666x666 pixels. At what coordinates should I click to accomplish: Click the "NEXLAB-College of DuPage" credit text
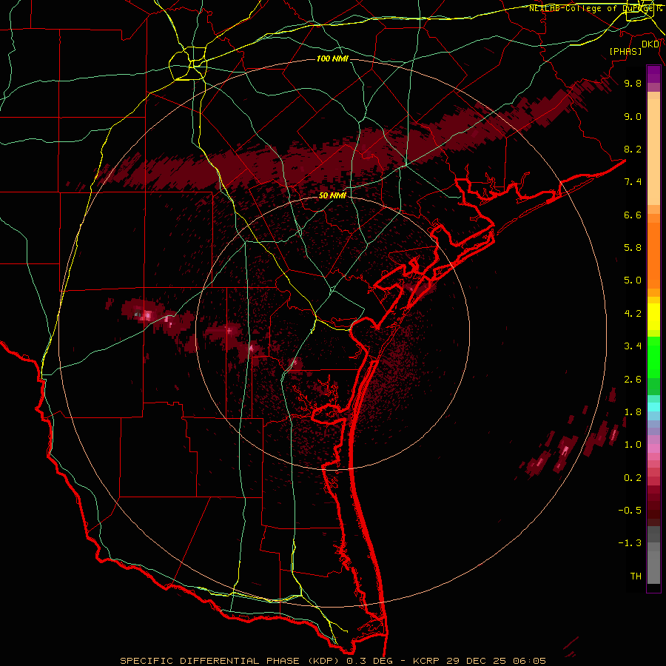click(x=591, y=8)
